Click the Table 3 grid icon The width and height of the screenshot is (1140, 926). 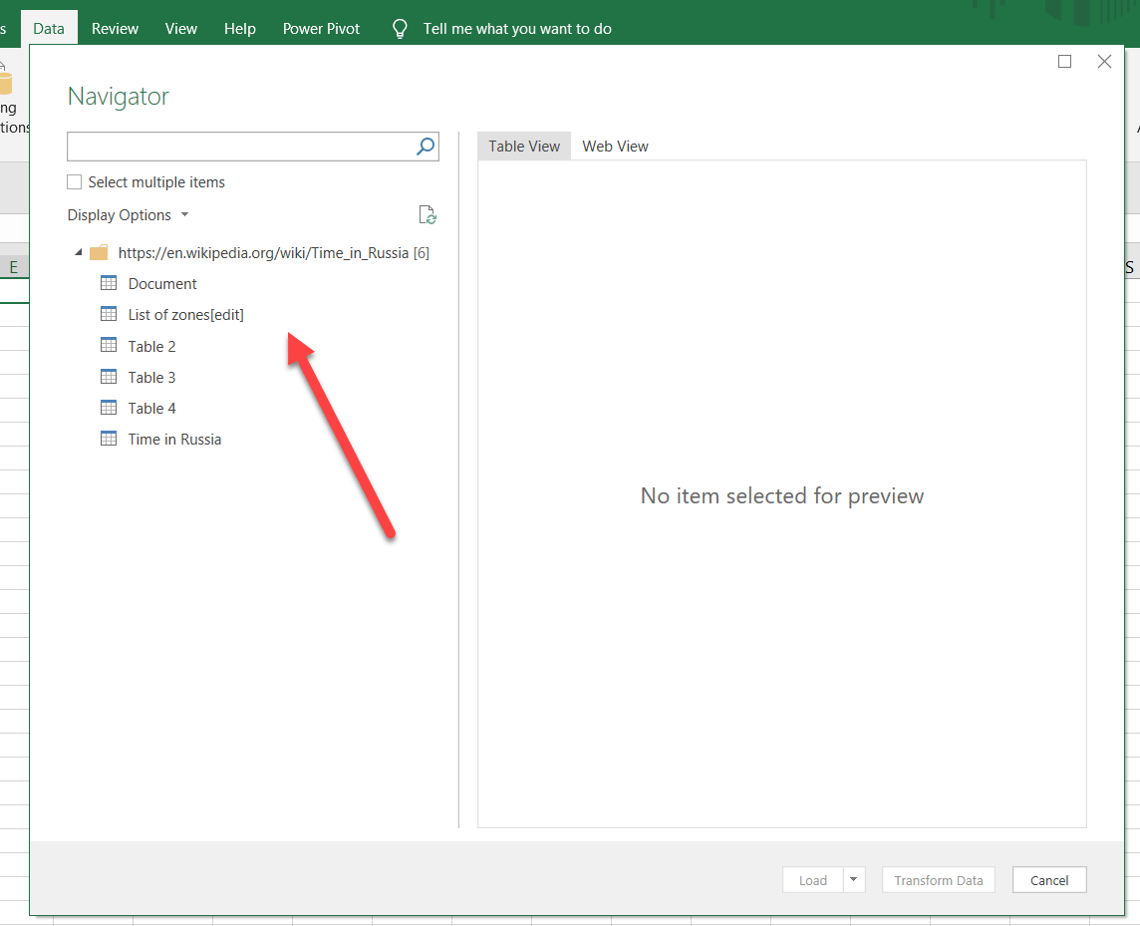[x=109, y=377]
